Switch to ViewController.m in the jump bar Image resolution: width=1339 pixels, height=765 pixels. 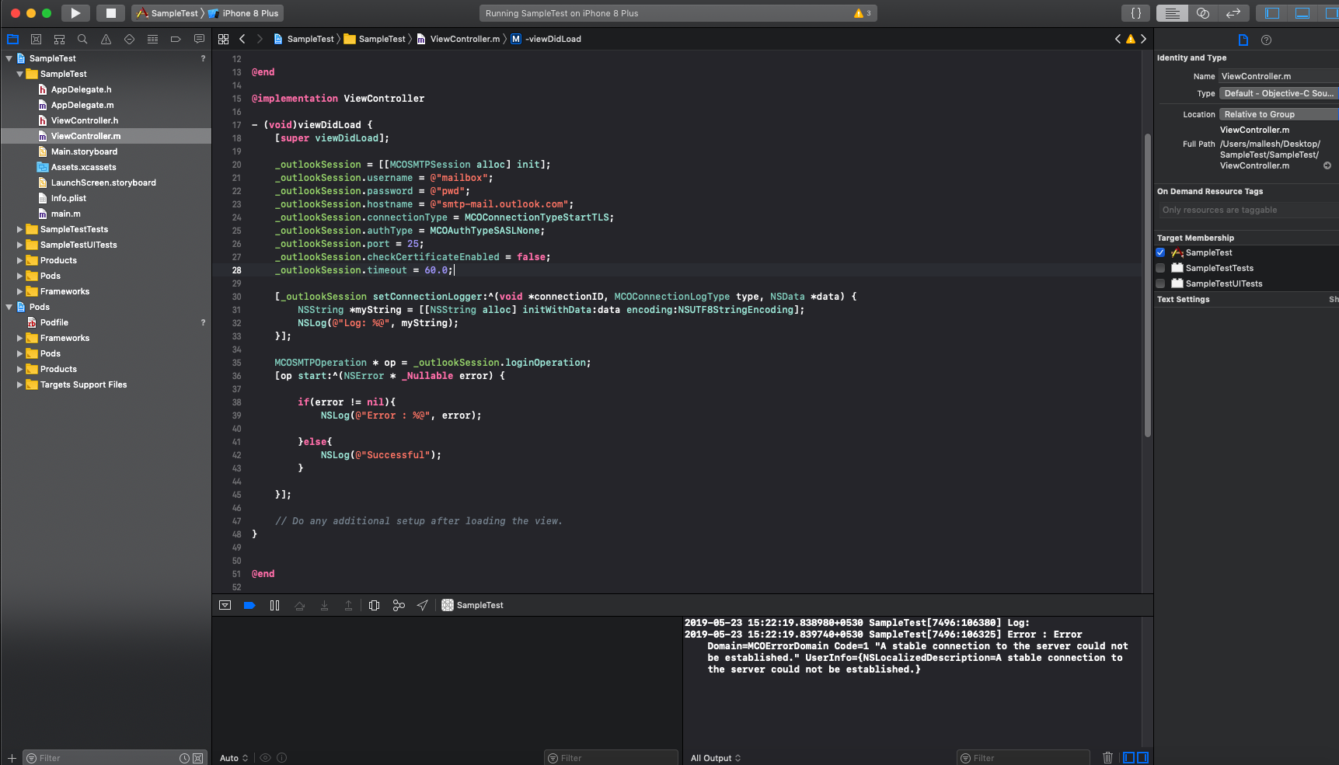pos(464,38)
